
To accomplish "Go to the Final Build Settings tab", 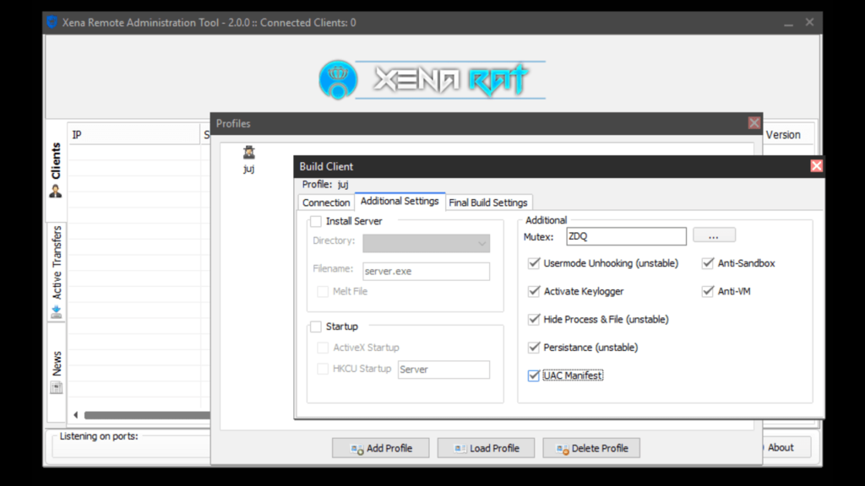I will click(488, 202).
